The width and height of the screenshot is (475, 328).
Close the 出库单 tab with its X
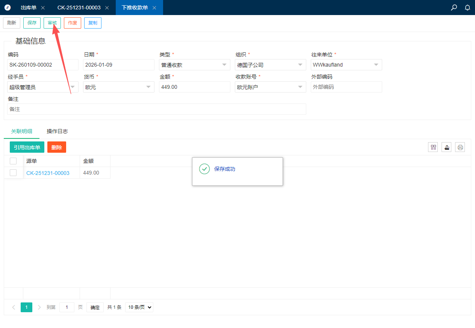43,8
